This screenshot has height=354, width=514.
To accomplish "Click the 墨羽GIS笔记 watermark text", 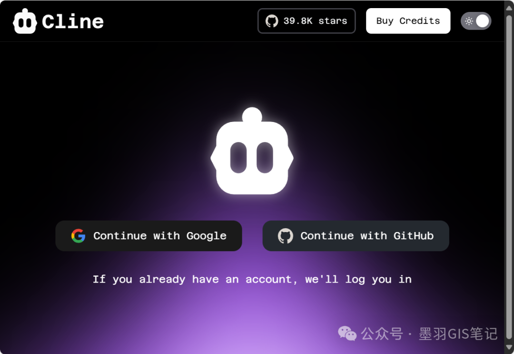I will [458, 334].
